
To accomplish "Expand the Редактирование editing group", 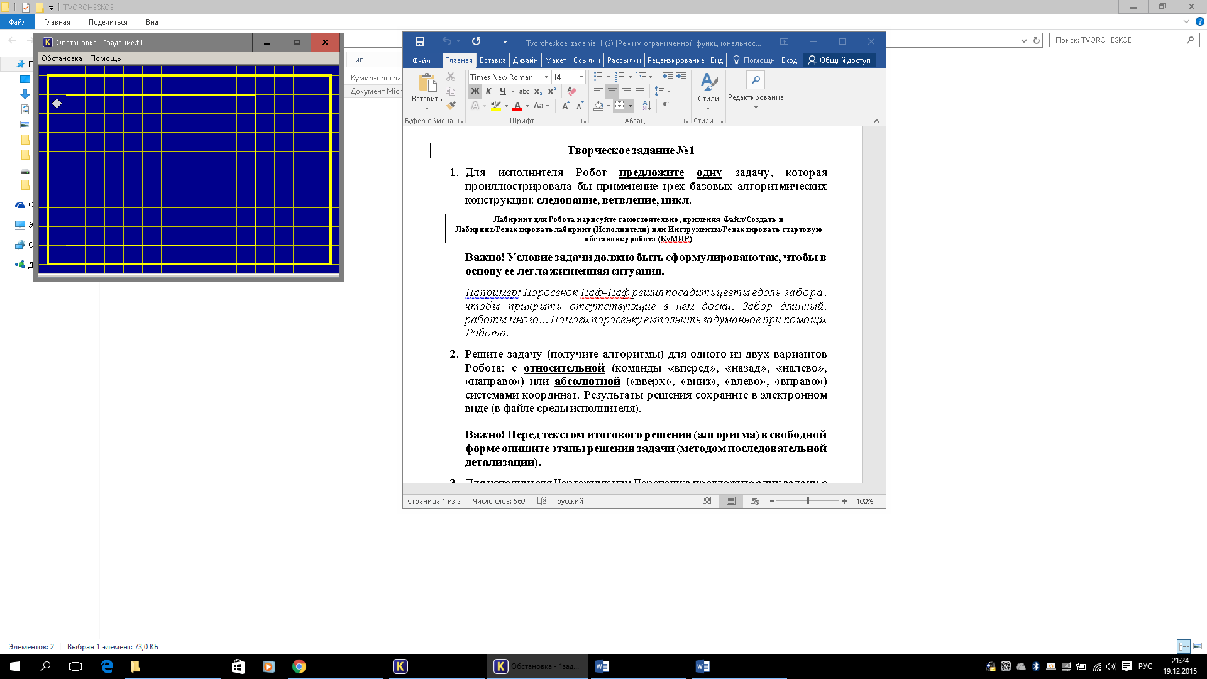I will point(756,90).
